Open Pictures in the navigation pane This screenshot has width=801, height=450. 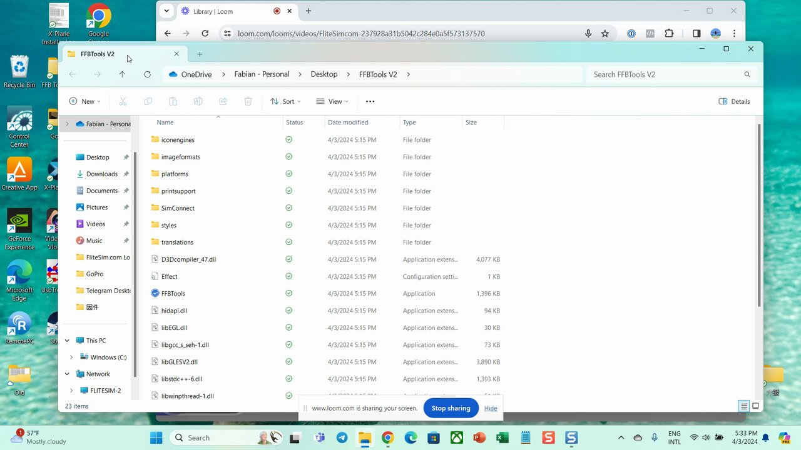(x=97, y=207)
